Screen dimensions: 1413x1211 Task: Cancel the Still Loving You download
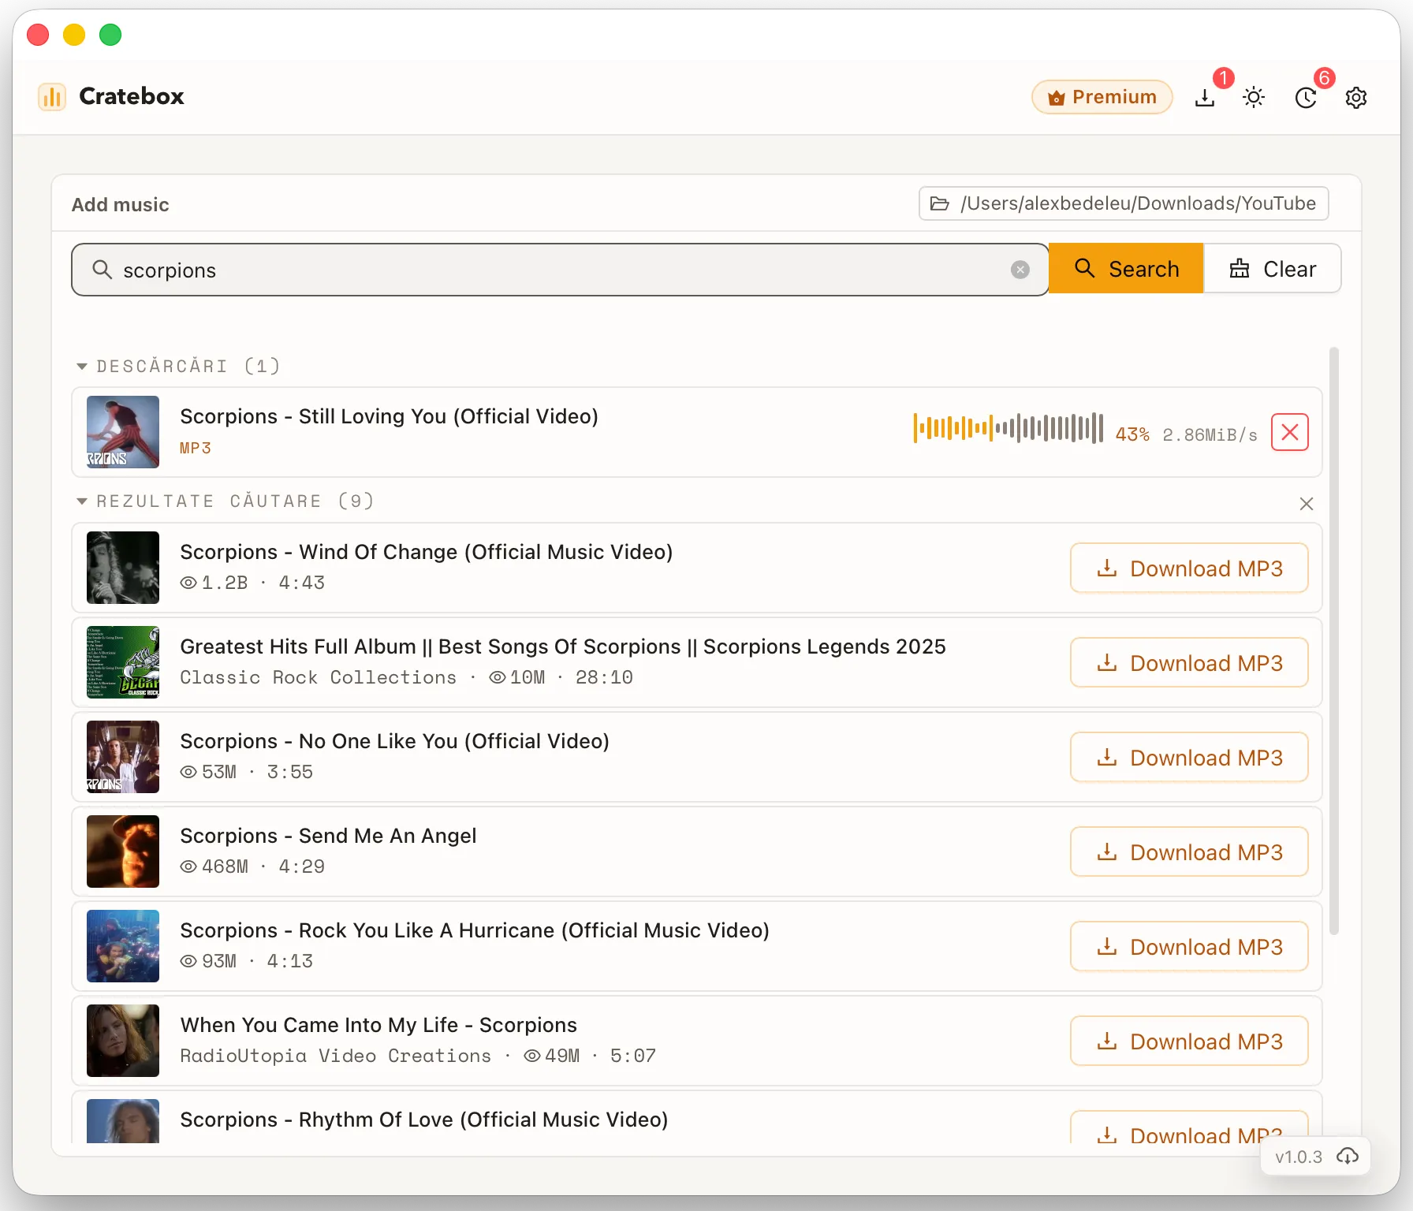1290,432
